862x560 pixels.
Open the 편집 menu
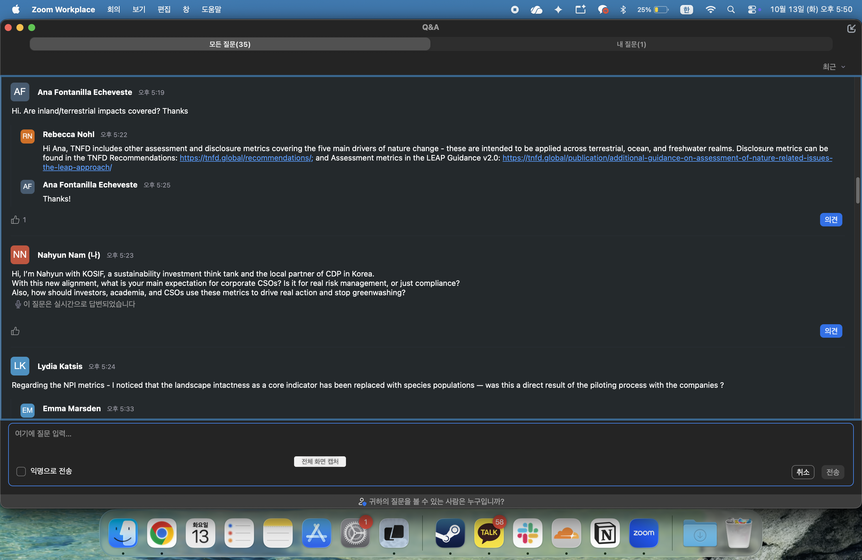(x=164, y=9)
